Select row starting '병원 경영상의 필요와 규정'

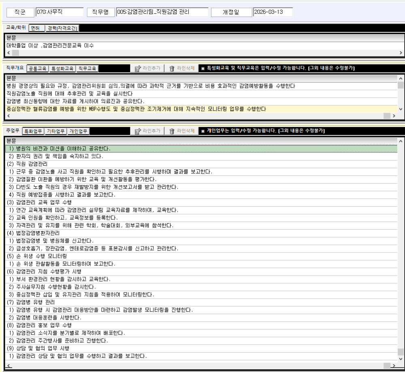(201, 86)
